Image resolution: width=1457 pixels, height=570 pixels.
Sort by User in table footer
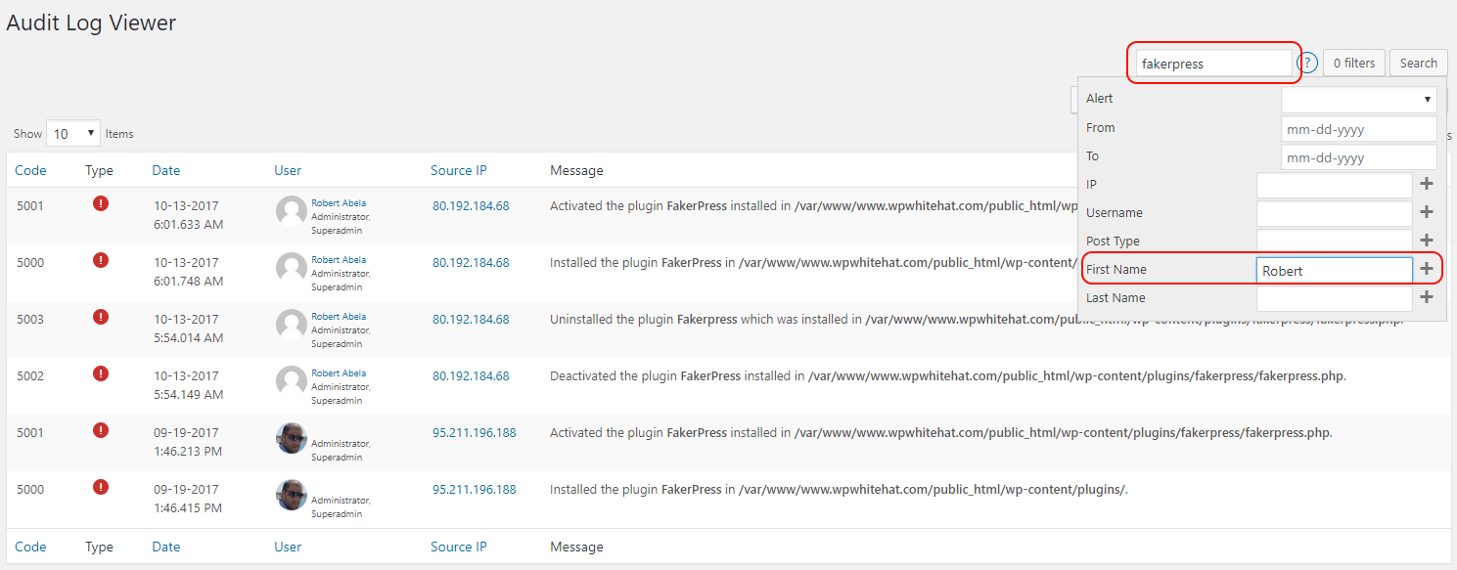[288, 547]
